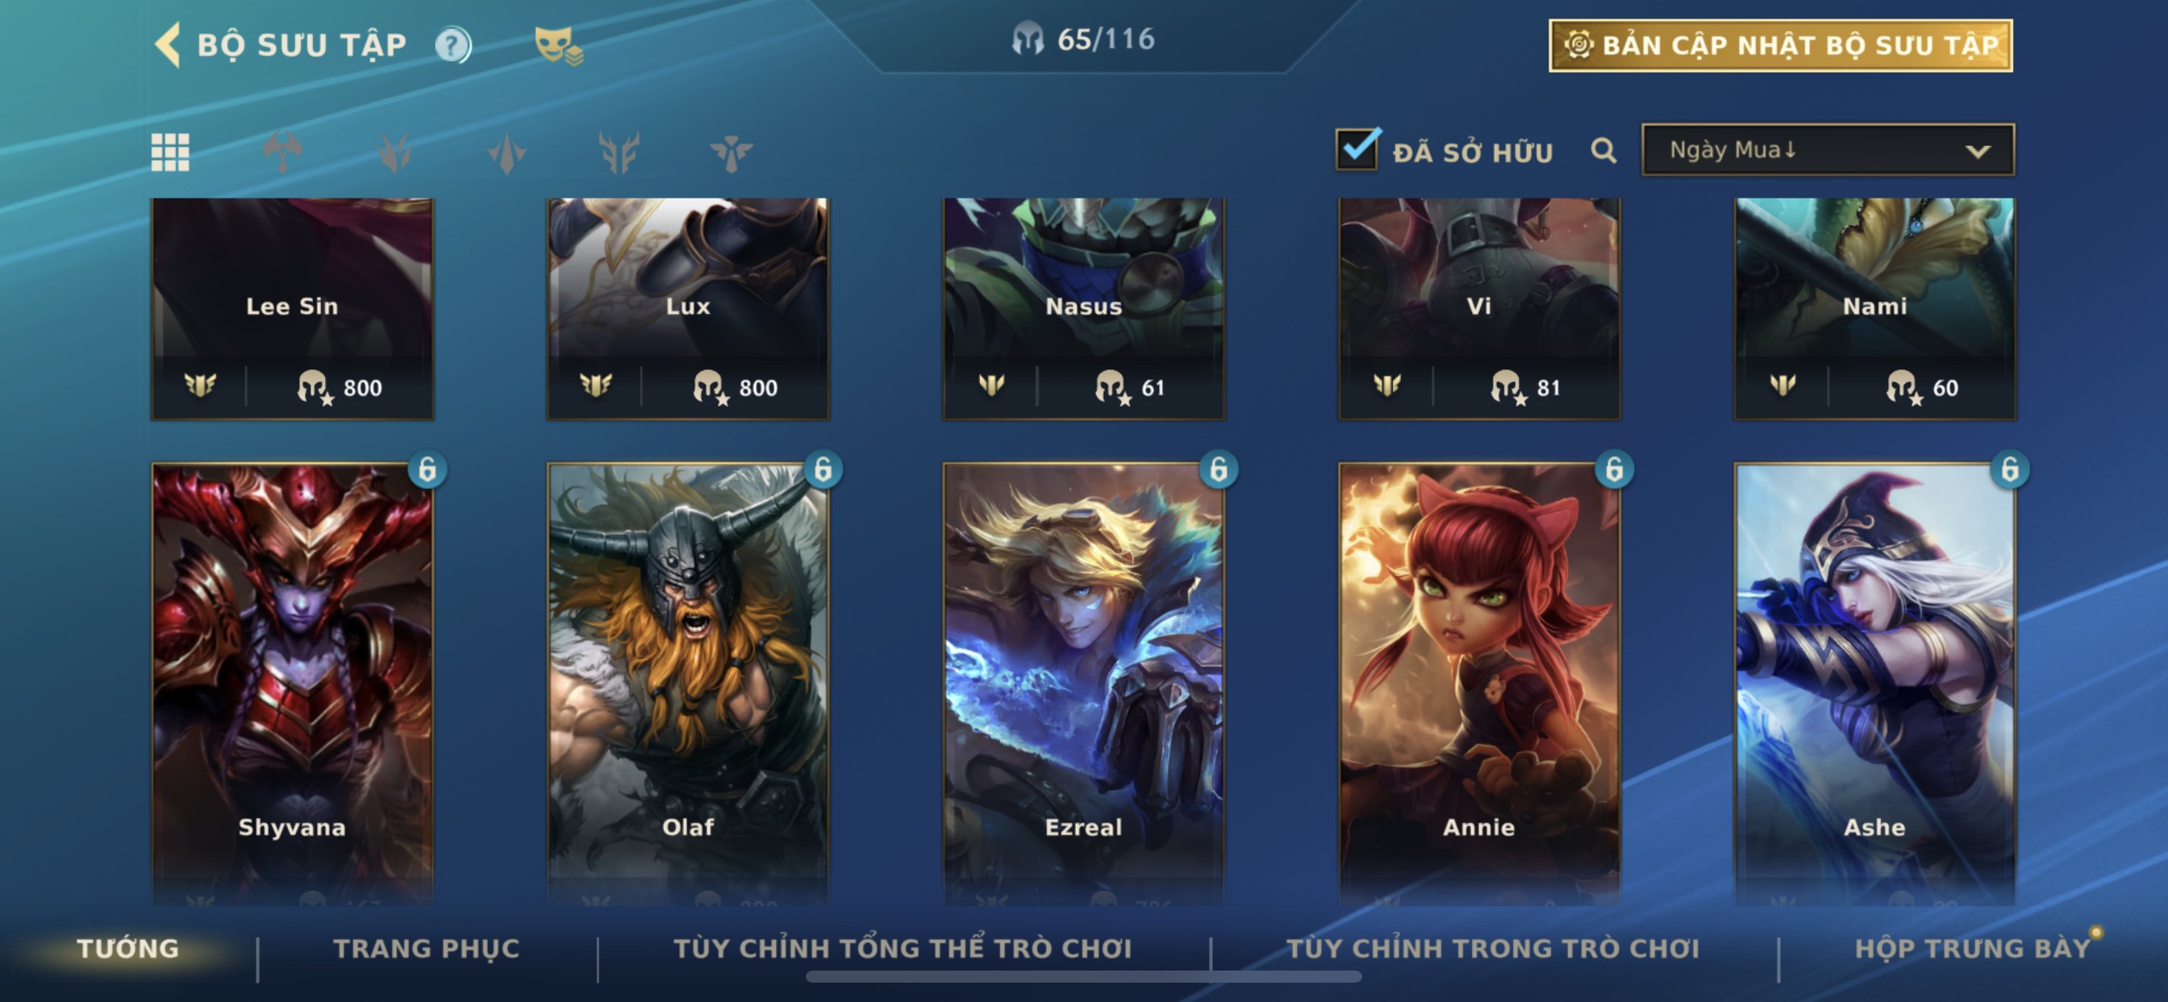Open the help question mark icon

452,44
